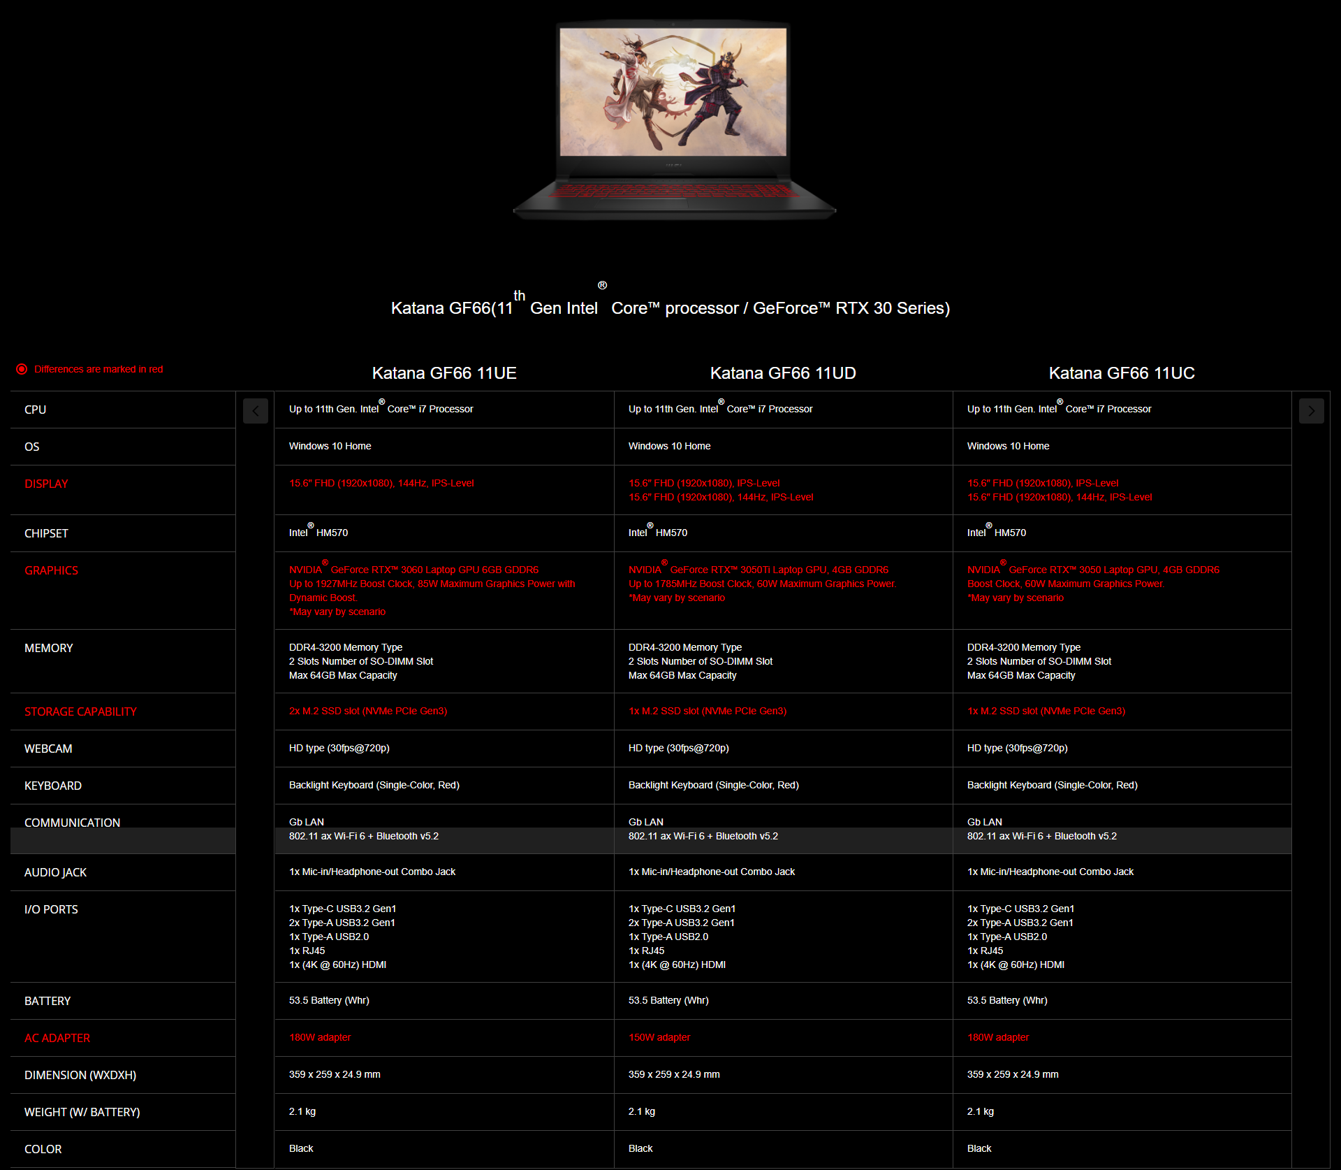Click the AC ADAPTER row label
The height and width of the screenshot is (1170, 1341).
(57, 1038)
